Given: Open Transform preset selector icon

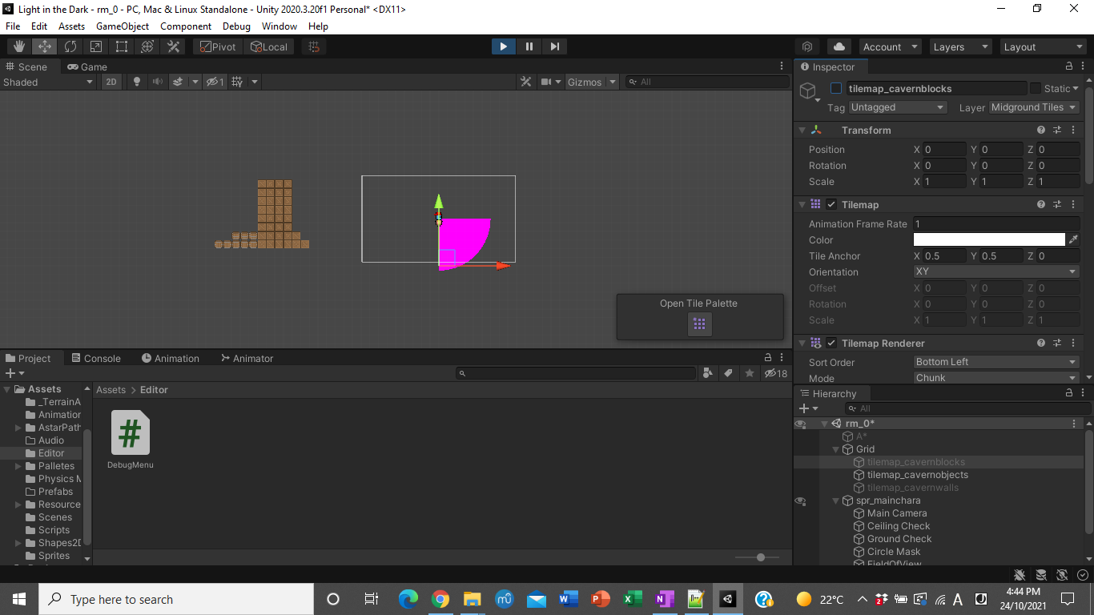Looking at the screenshot, I should click(1057, 130).
